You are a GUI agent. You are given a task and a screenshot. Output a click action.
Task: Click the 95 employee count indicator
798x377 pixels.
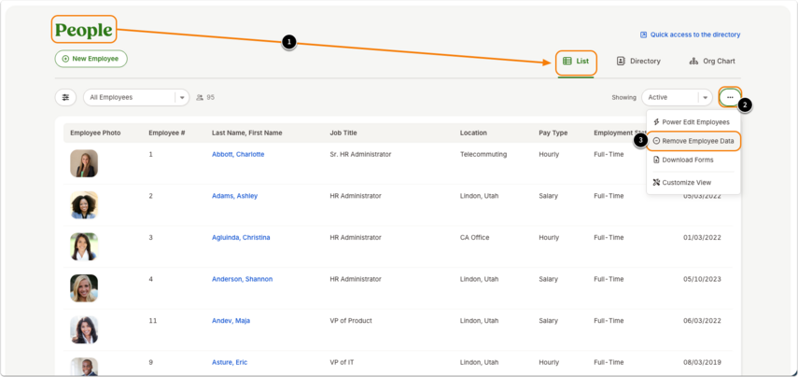coord(205,97)
